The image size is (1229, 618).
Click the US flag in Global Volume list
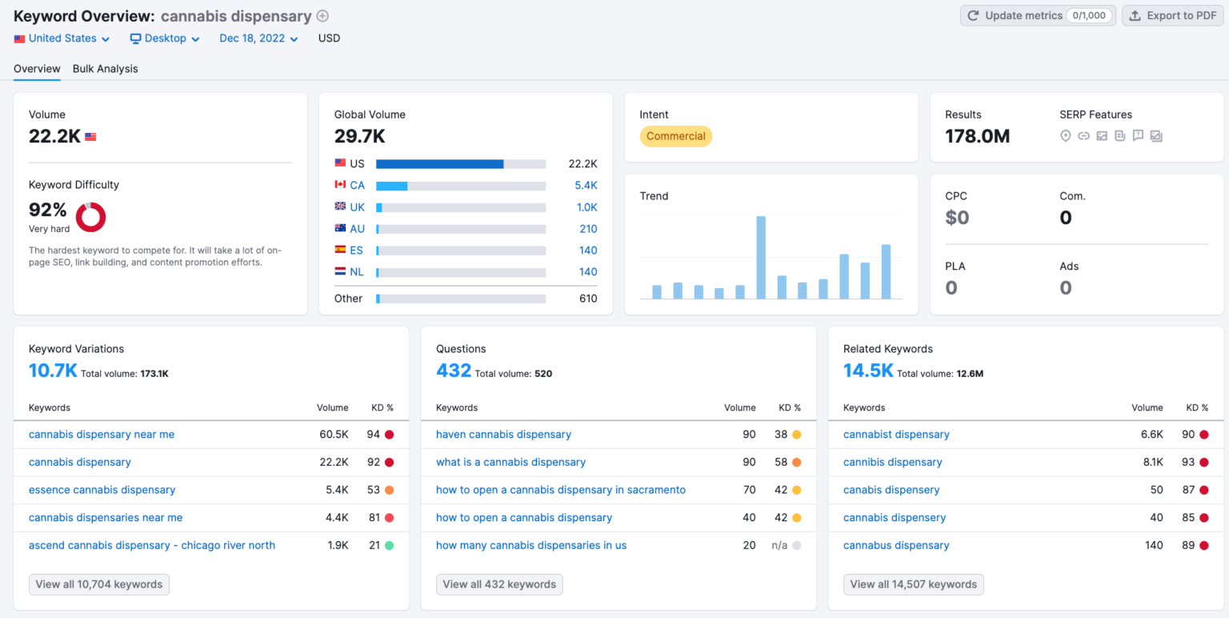[340, 163]
